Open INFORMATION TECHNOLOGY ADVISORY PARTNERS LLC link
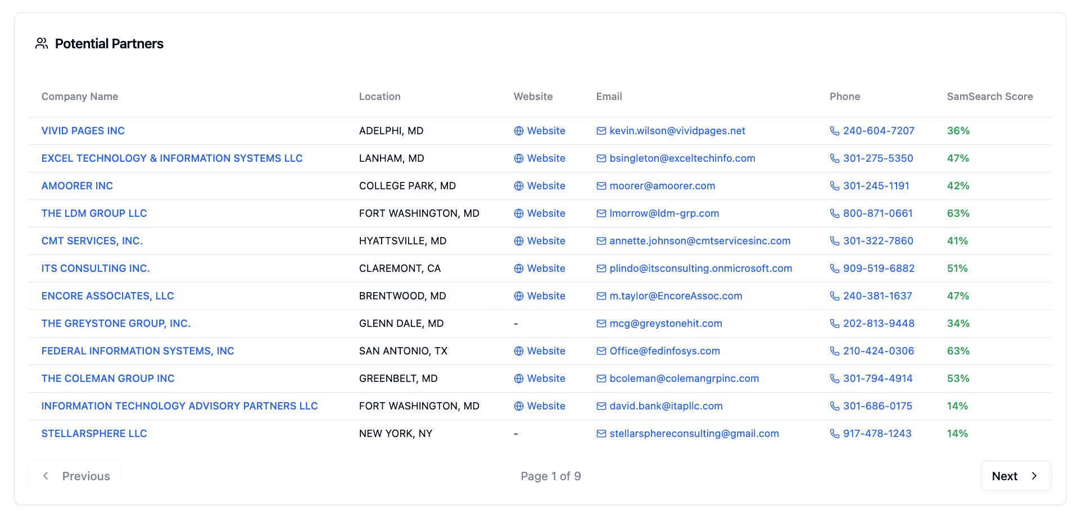This screenshot has height=519, width=1077. pos(179,406)
